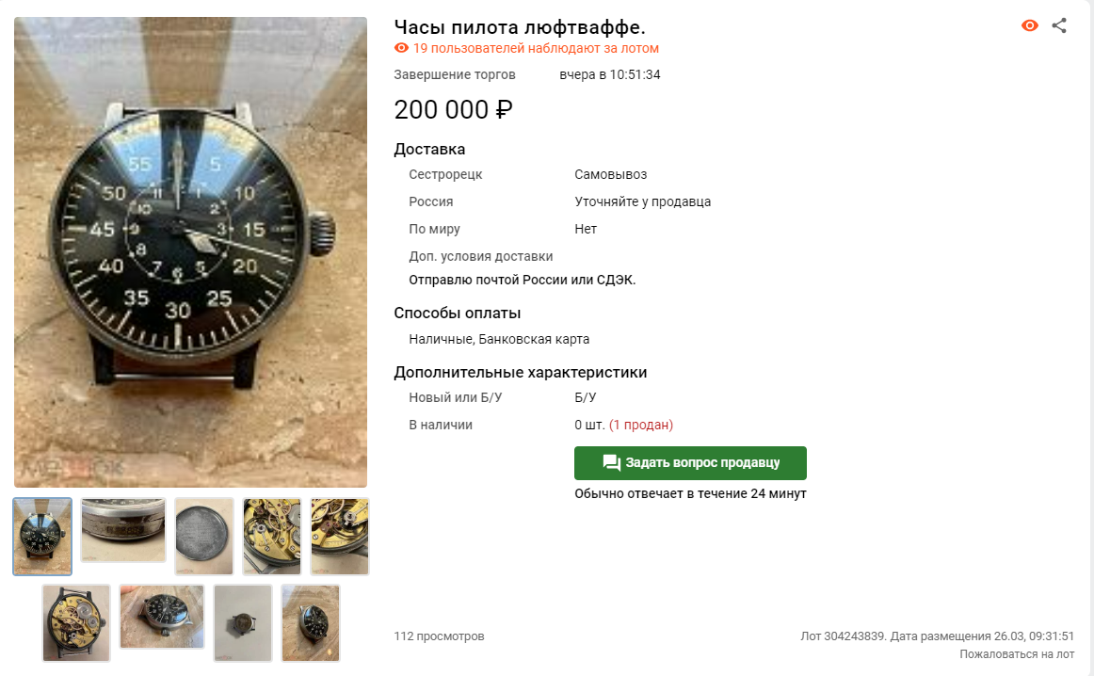Select the round case back thumbnail
1094x676 pixels.
pos(203,537)
